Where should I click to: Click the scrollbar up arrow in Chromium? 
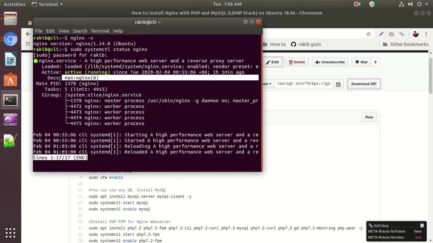[x=431, y=53]
